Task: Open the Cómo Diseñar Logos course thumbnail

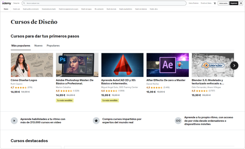Action: tap(32, 65)
